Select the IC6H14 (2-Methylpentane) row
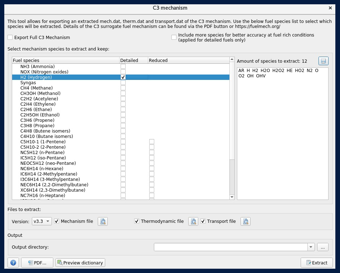This screenshot has height=273, width=340. coord(121,174)
